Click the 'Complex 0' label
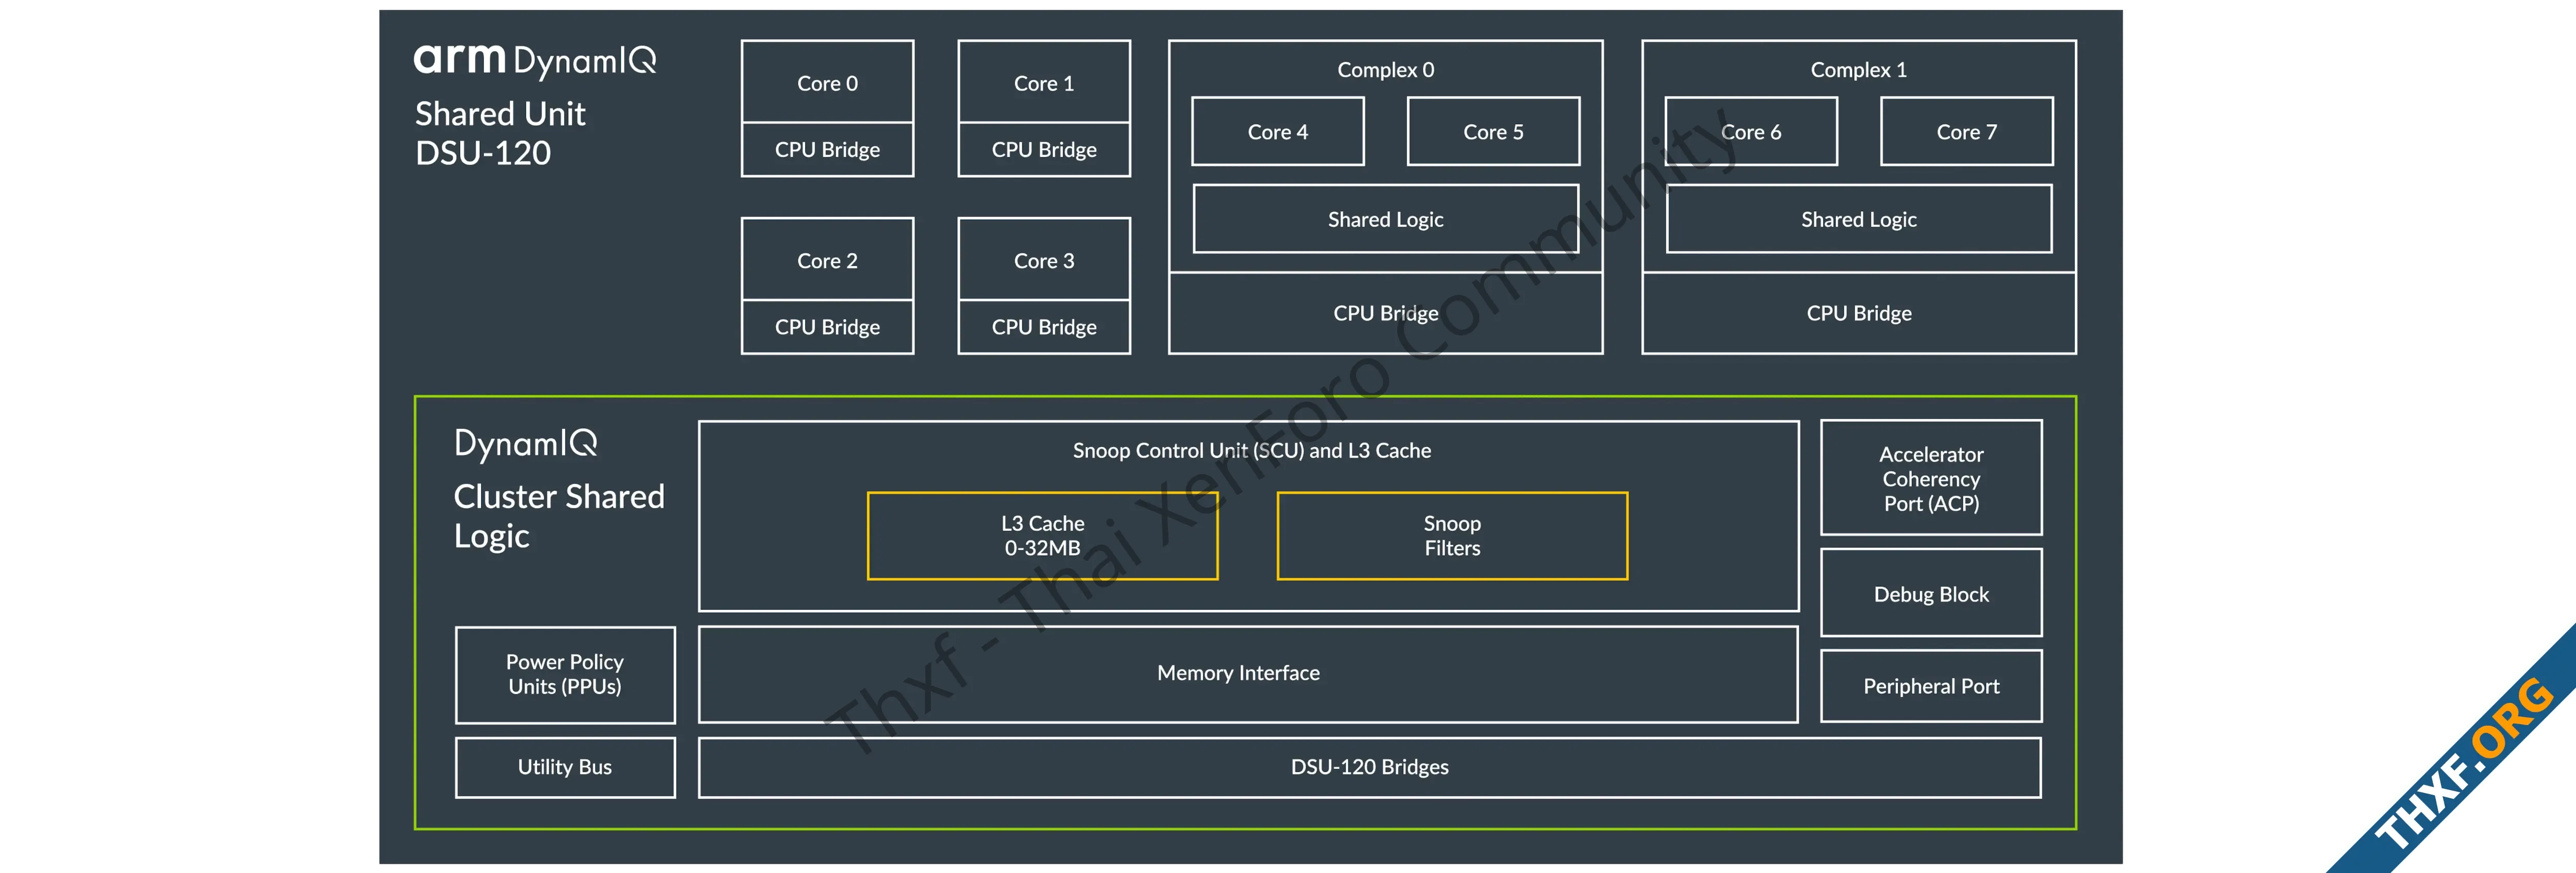The width and height of the screenshot is (2576, 873). point(1385,70)
